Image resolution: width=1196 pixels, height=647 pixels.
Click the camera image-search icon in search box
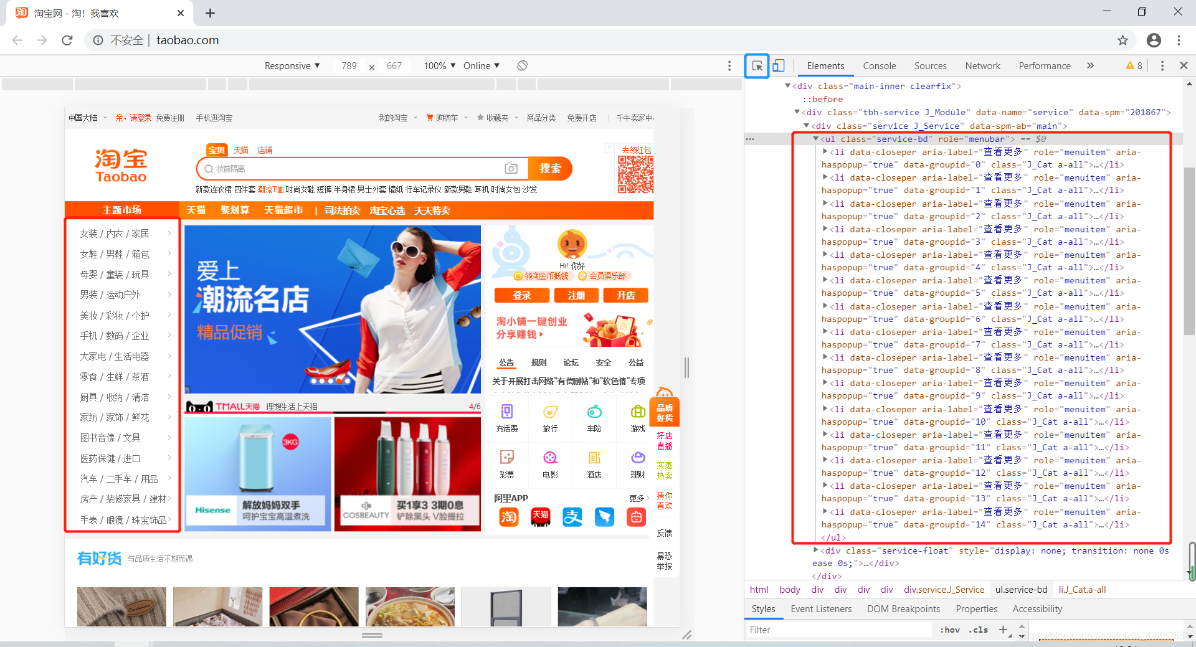click(x=511, y=169)
